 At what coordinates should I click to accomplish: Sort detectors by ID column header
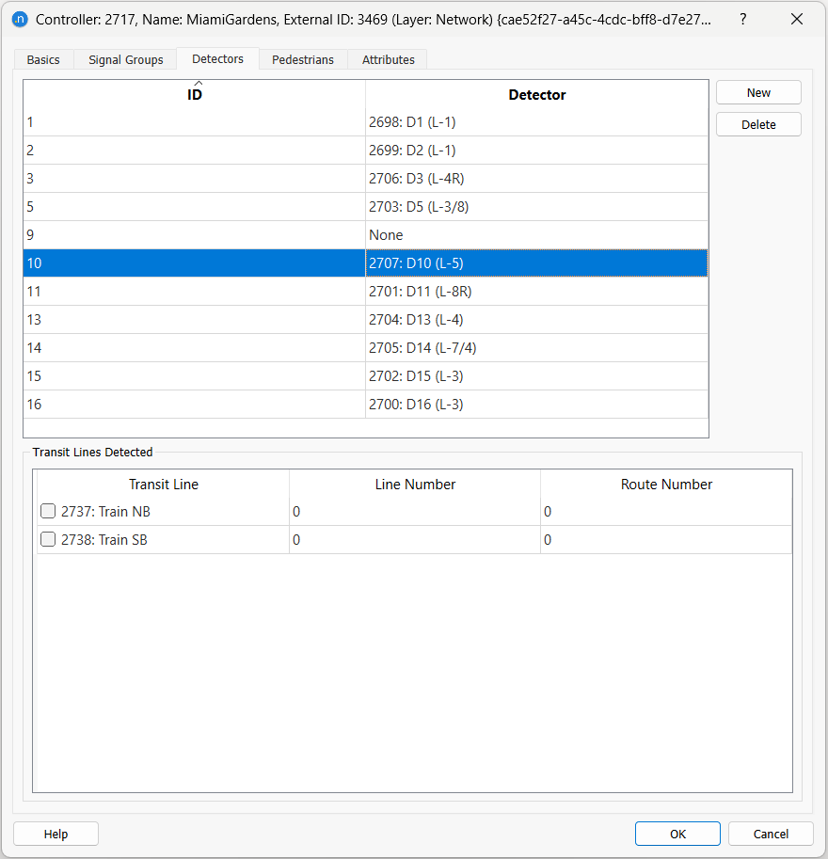coord(195,94)
